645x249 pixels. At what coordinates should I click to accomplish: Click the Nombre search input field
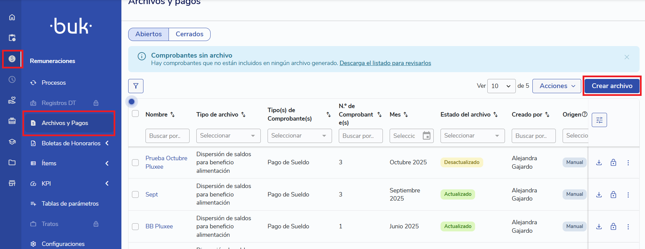point(167,136)
